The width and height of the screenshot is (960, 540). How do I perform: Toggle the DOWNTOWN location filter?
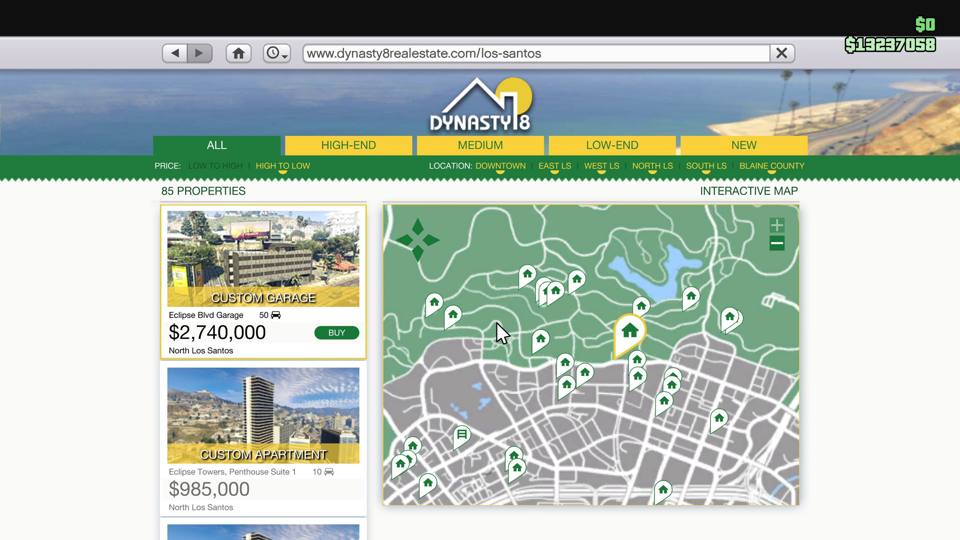click(500, 166)
